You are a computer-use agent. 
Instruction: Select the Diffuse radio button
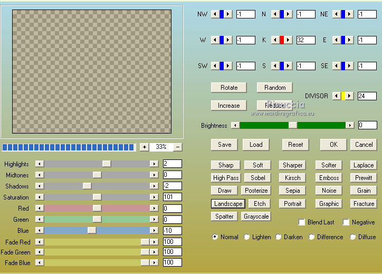coord(352,237)
